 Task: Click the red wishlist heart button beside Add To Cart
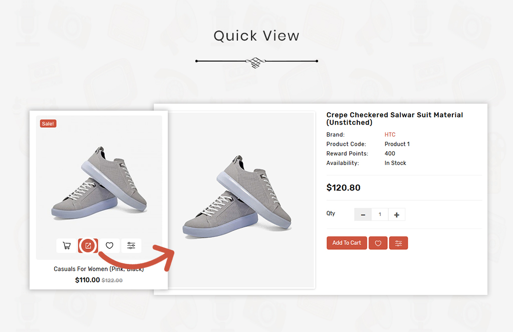pos(378,243)
